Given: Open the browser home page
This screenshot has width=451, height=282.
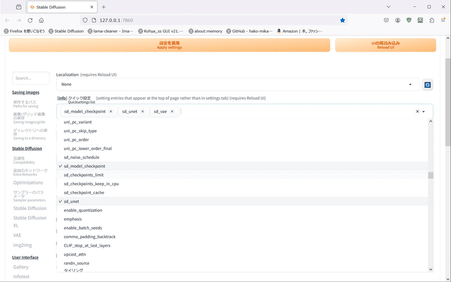Looking at the screenshot, I should click(41, 20).
